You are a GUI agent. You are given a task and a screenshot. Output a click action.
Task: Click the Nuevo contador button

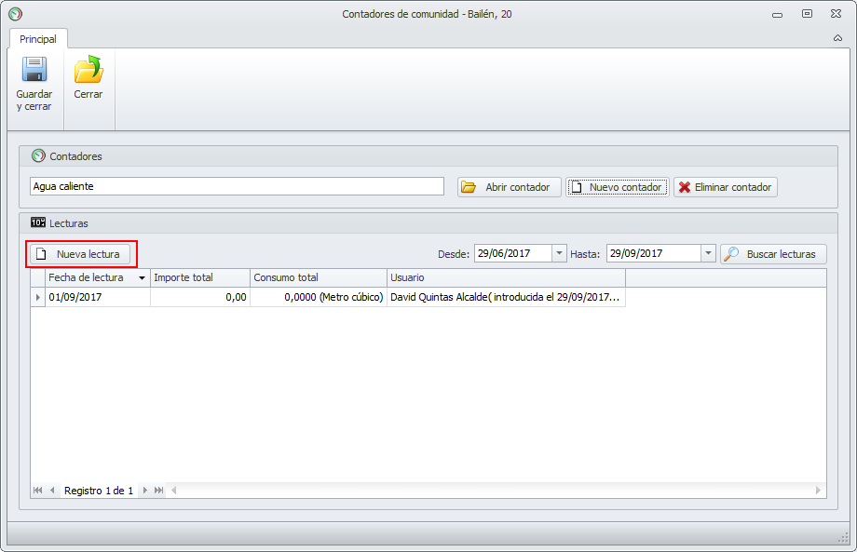point(617,187)
